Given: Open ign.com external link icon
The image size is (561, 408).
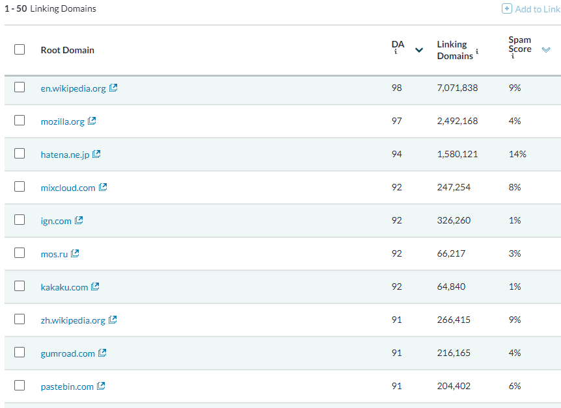Looking at the screenshot, I should pyautogui.click(x=79, y=220).
